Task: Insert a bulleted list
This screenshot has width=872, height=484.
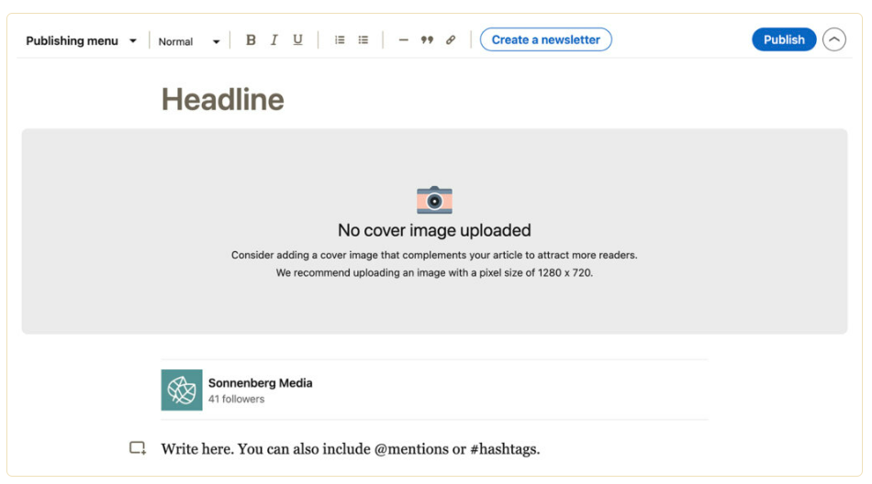Action: click(x=363, y=40)
